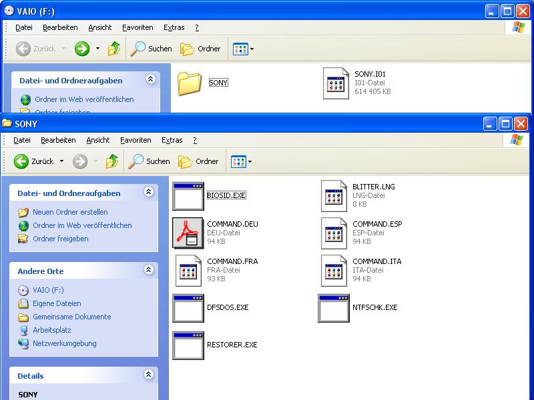This screenshot has height=400, width=534.
Task: Click the BIOSID.EXE file name label
Action: 226,195
